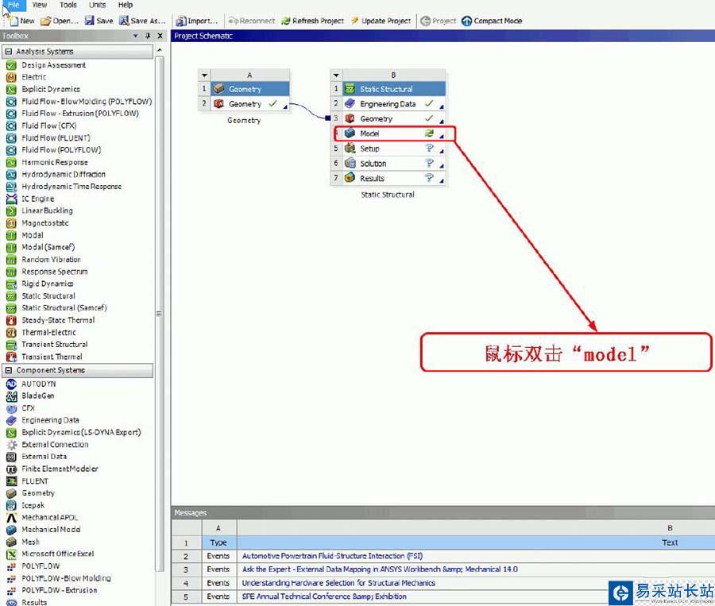Click the New project toolbar icon
The height and width of the screenshot is (606, 715).
(14, 21)
